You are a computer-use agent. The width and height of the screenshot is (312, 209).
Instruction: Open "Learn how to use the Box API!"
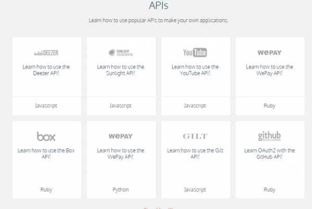[46, 154]
